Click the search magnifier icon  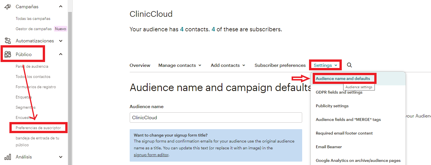tap(349, 65)
